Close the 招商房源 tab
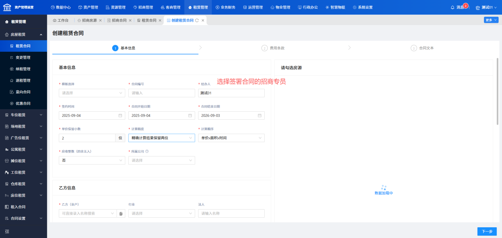 point(100,20)
